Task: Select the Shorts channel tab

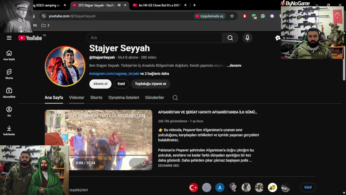Action: pyautogui.click(x=96, y=98)
